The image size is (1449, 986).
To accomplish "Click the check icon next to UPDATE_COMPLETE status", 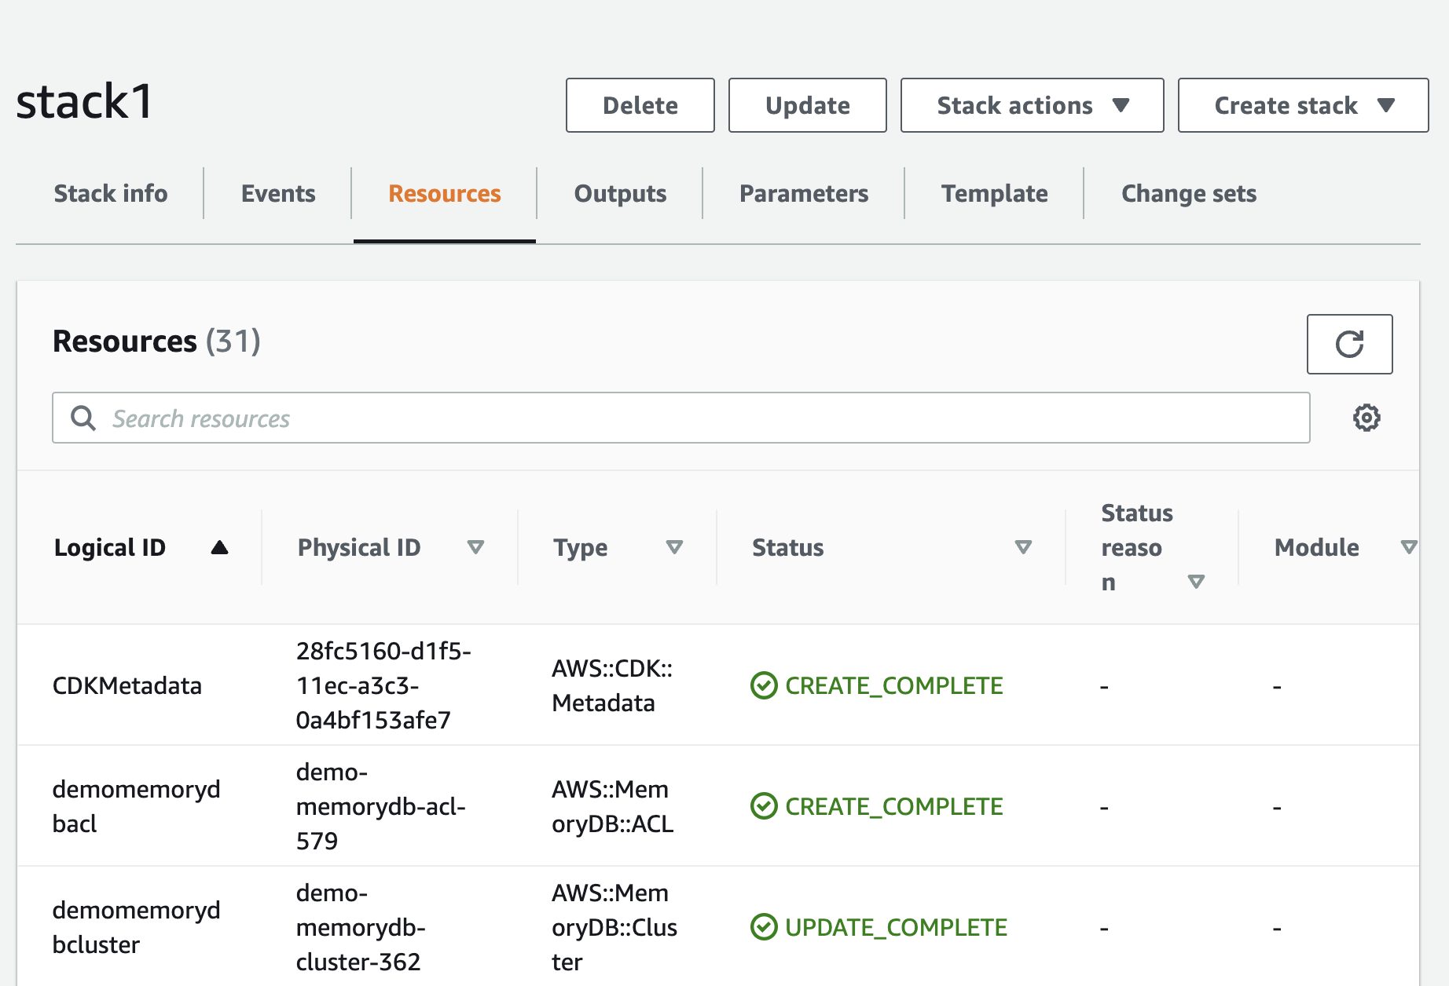I will (x=763, y=926).
